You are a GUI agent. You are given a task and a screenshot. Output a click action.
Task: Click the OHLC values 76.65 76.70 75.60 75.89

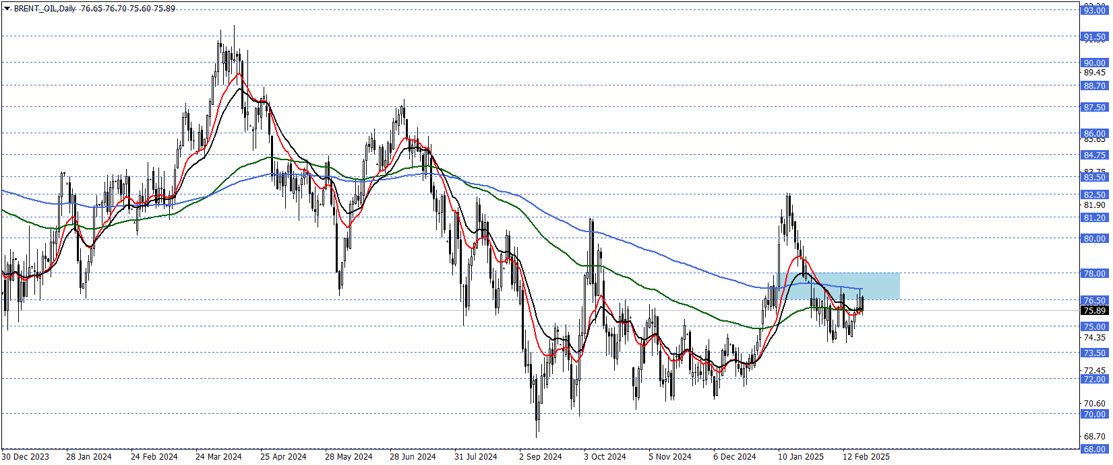coord(127,9)
